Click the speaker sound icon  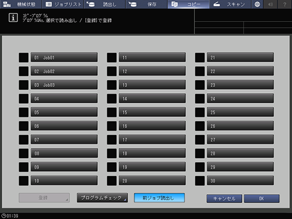[271, 4]
